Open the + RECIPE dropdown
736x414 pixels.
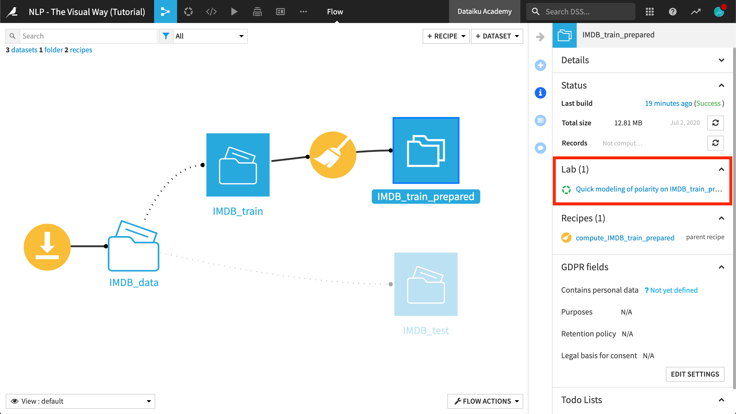tap(446, 36)
